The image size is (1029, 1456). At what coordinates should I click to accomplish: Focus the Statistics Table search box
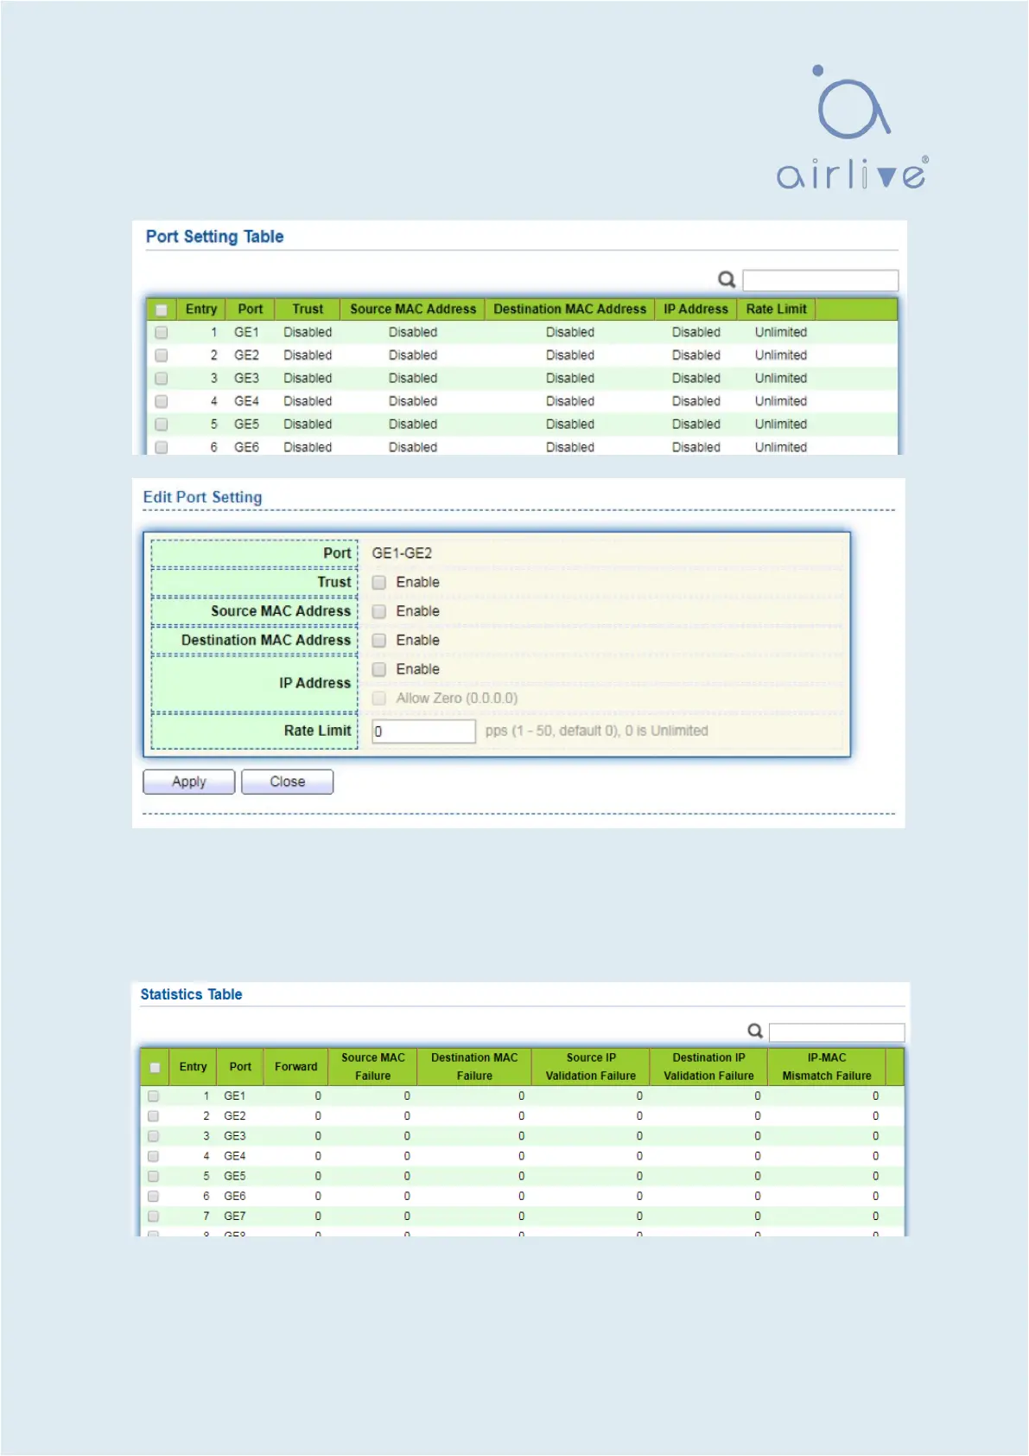836,1032
